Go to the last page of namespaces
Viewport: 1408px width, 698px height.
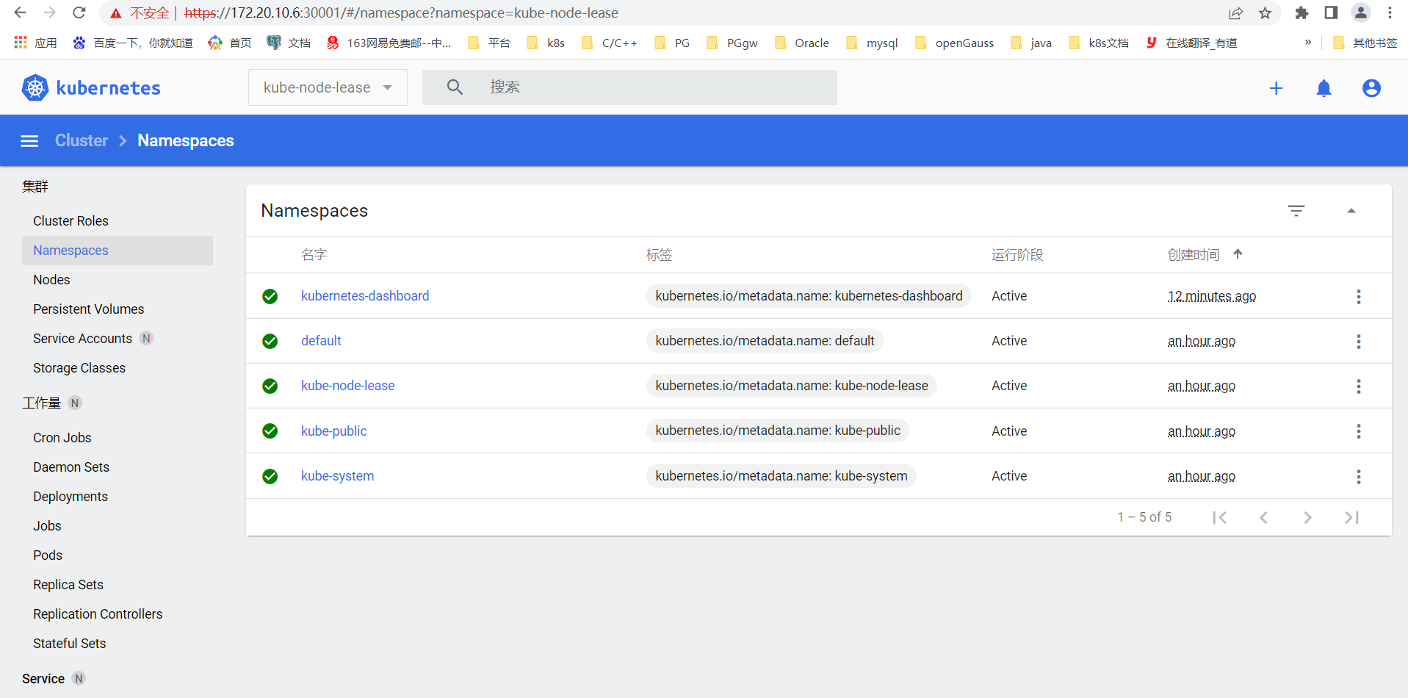(x=1351, y=517)
